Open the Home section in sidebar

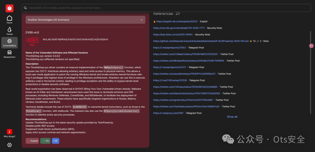pos(9,20)
